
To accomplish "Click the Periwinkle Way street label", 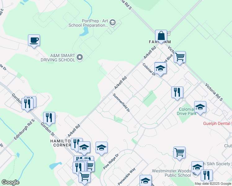I will [127, 176].
